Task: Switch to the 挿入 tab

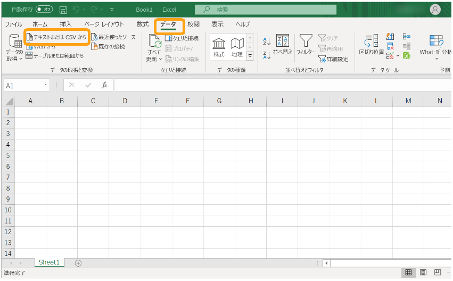Action: click(65, 24)
